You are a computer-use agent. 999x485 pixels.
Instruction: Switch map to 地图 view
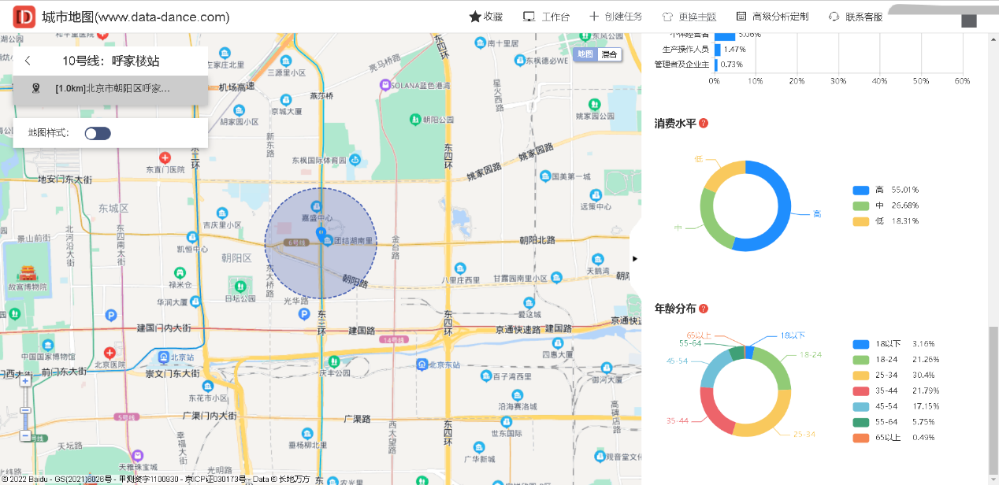coord(585,54)
